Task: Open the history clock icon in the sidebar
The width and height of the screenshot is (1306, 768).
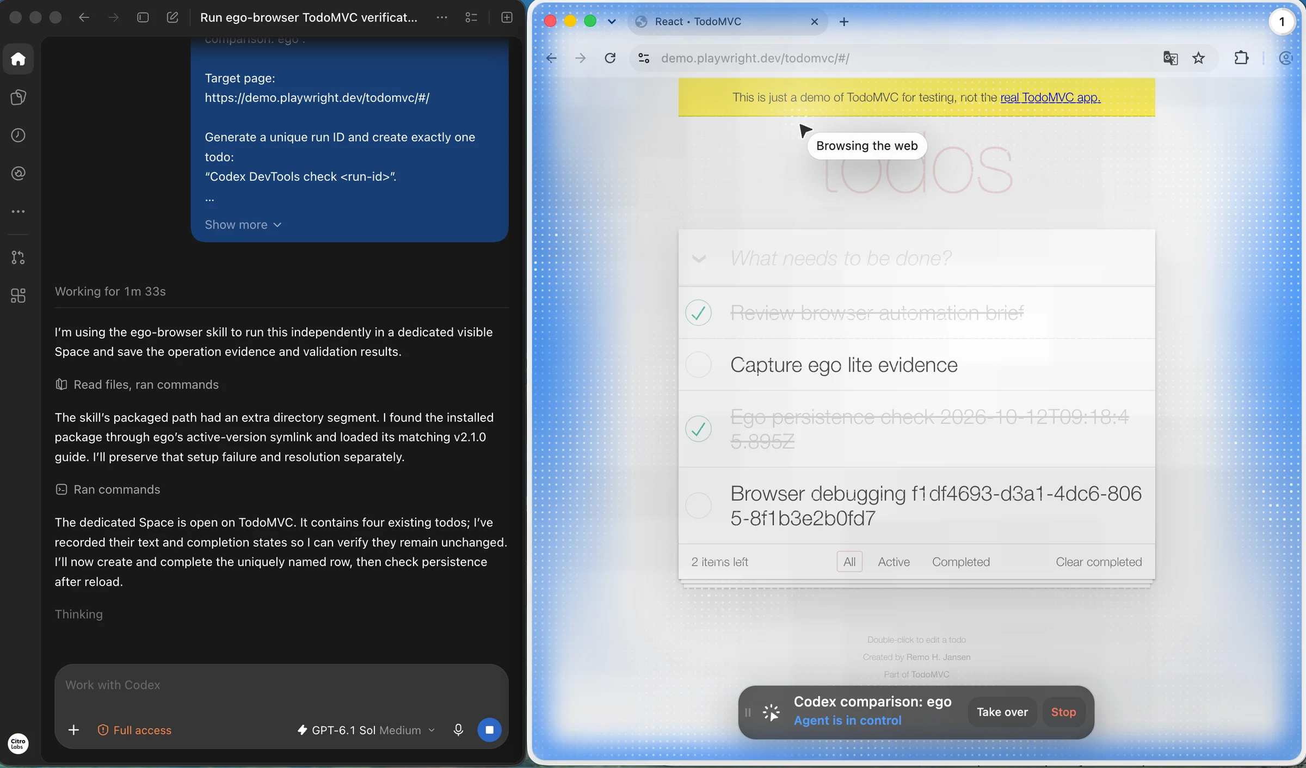Action: pos(18,135)
